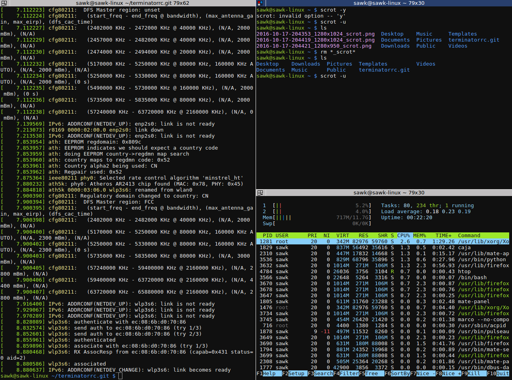The width and height of the screenshot is (512, 380).
Task: Sort htop by the TIME+ column header
Action: coord(444,236)
